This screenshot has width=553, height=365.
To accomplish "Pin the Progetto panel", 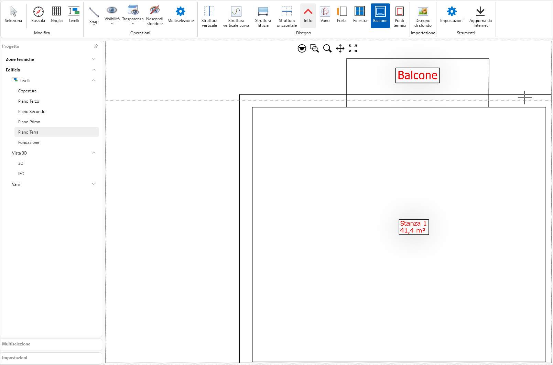I will [x=96, y=46].
